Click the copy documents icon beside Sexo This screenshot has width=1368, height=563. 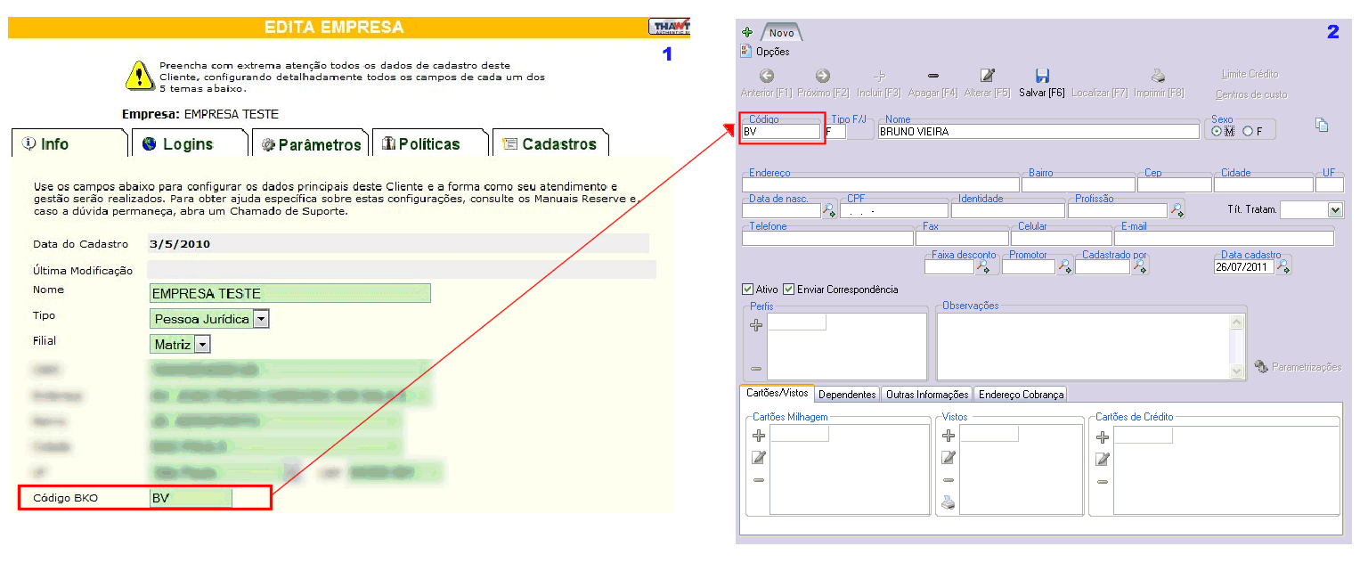[1322, 126]
